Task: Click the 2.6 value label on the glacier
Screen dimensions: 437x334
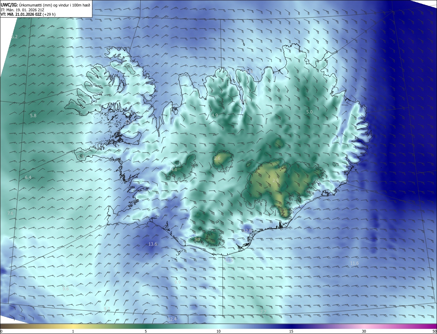Action: click(x=217, y=158)
